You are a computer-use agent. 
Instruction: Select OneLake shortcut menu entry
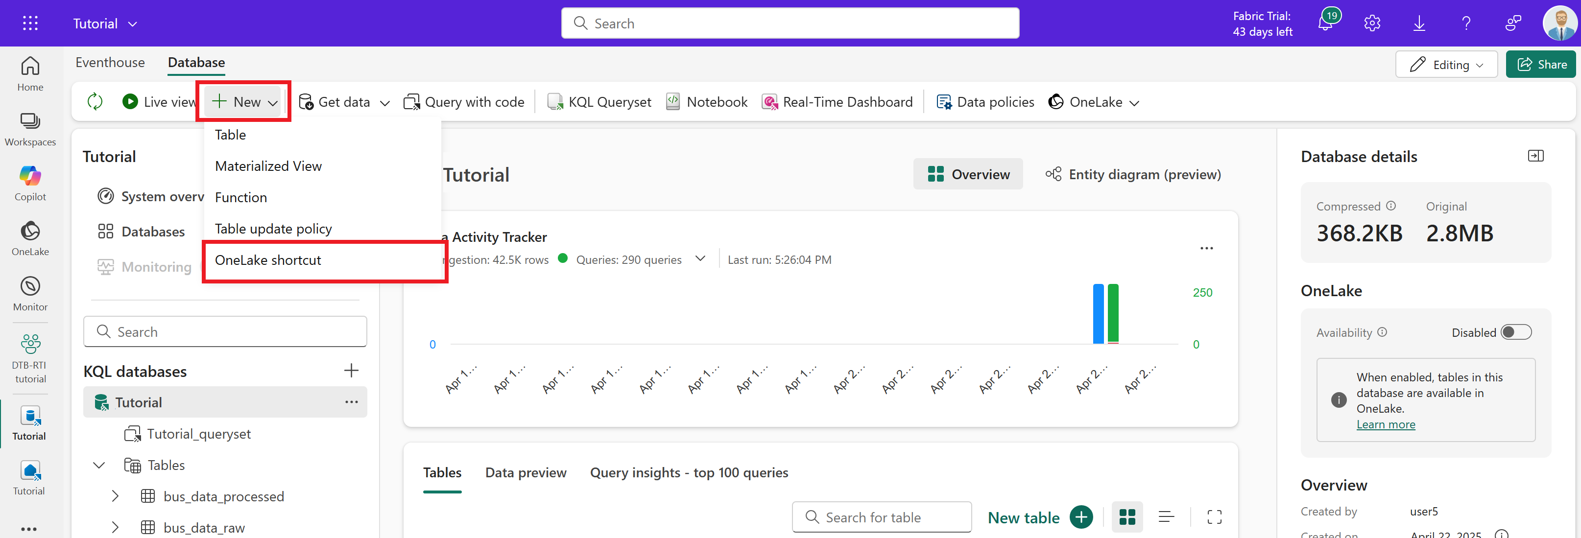[323, 260]
